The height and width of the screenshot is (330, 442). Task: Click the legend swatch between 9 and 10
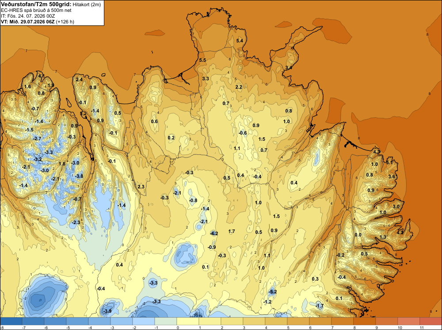pos(386,321)
